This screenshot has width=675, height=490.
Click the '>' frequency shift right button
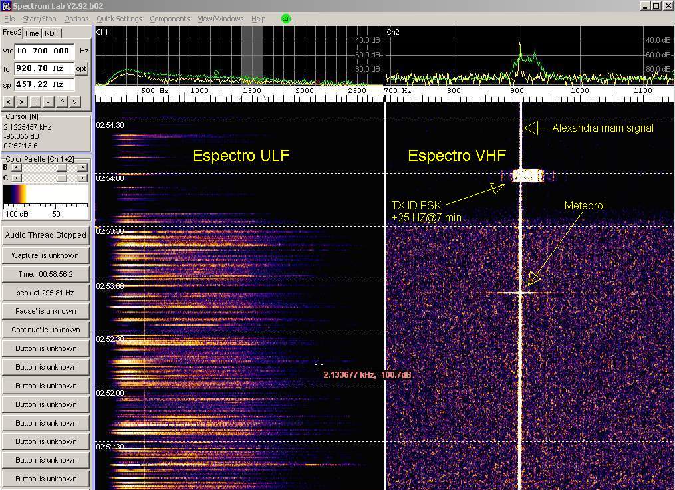(21, 102)
